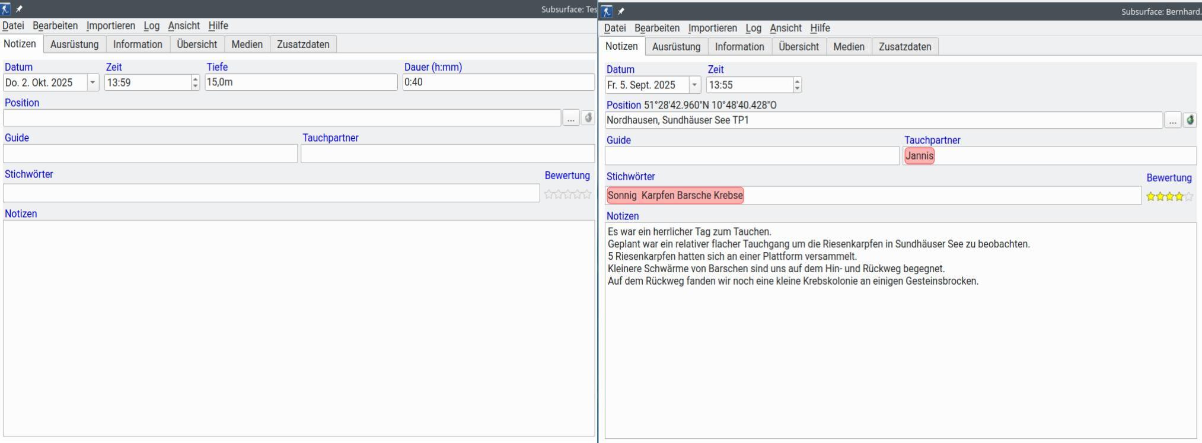1202x443 pixels.
Task: Click the four-star Bewertung rating in right window
Action: click(1169, 196)
